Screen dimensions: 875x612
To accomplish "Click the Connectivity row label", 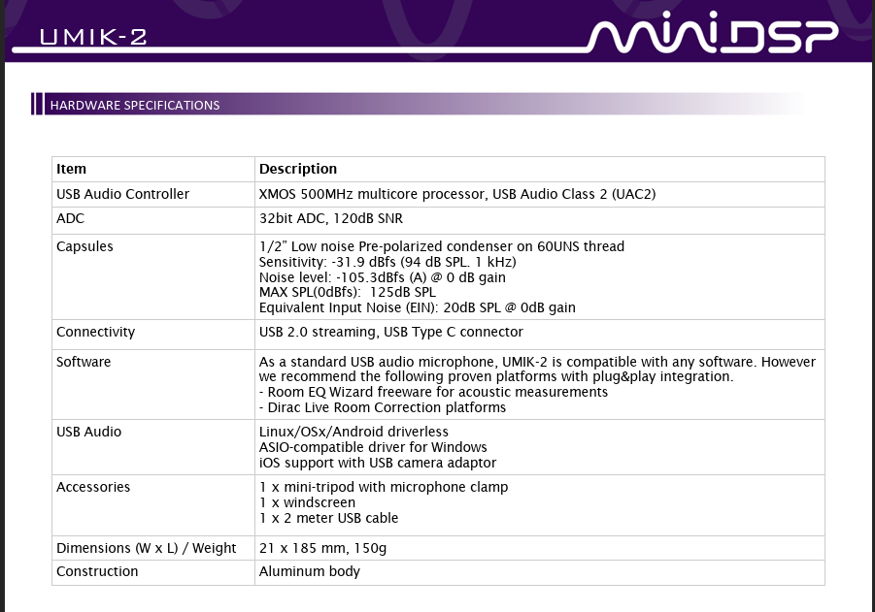I will click(95, 332).
